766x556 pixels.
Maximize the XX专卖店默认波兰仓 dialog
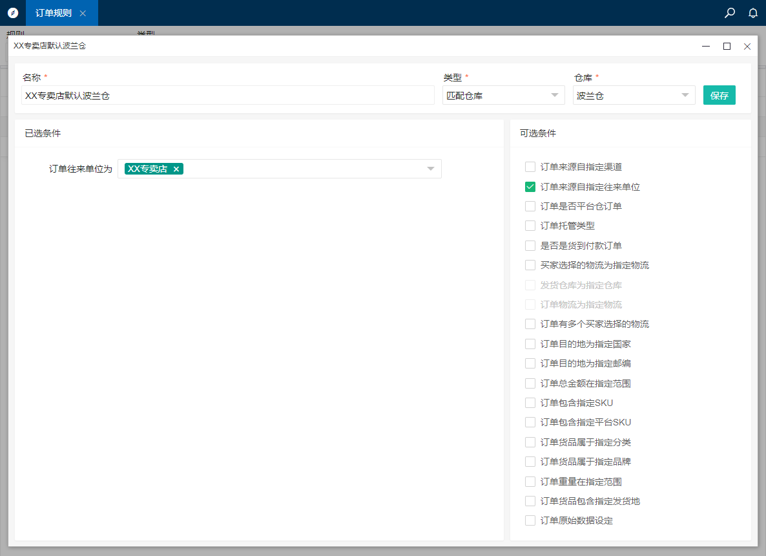(x=727, y=46)
